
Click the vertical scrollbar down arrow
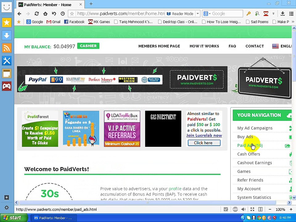[x=294, y=198]
